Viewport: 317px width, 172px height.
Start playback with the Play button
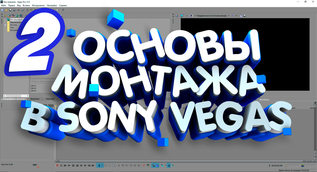(69, 166)
